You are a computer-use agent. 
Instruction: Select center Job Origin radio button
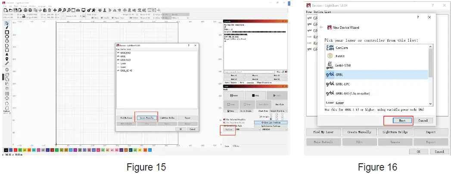277,117
